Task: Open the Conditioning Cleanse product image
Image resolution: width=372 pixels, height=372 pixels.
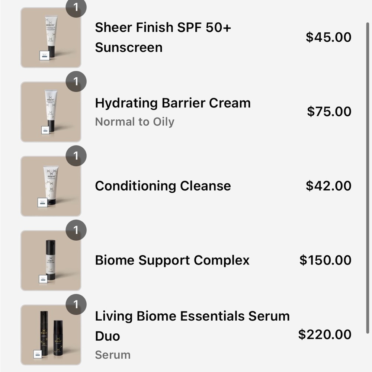Action: 51,185
